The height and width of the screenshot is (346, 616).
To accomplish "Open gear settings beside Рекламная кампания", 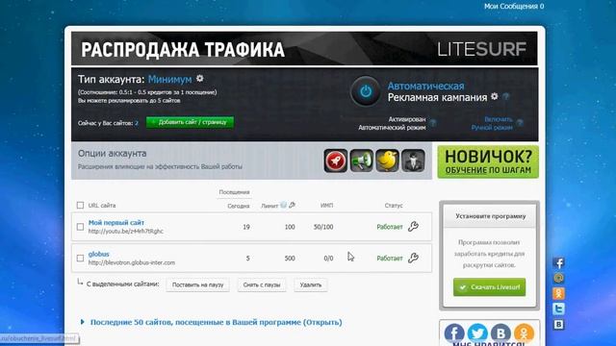I will 495,96.
